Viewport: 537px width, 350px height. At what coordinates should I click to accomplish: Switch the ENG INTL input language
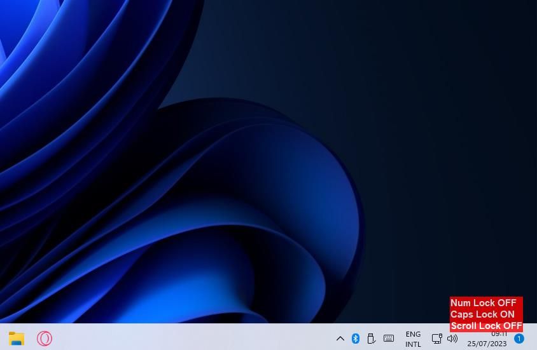413,339
